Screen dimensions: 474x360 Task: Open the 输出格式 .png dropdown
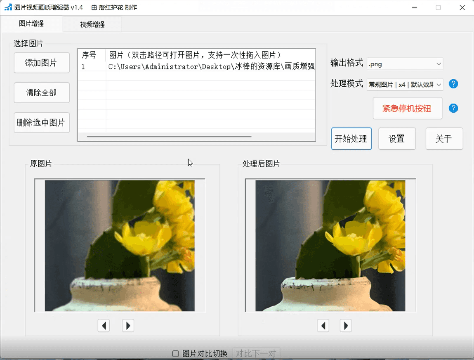(x=404, y=64)
